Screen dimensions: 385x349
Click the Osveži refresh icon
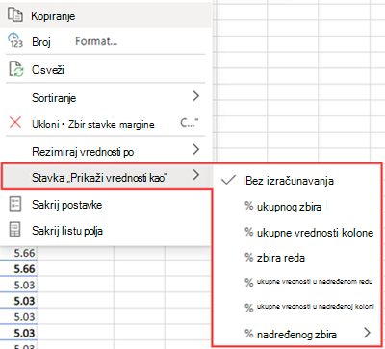point(16,69)
